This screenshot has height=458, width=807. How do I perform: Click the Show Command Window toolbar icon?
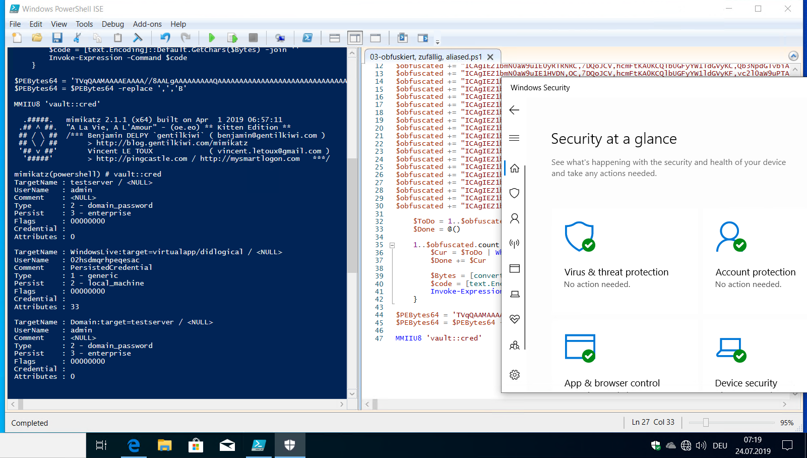(x=402, y=38)
